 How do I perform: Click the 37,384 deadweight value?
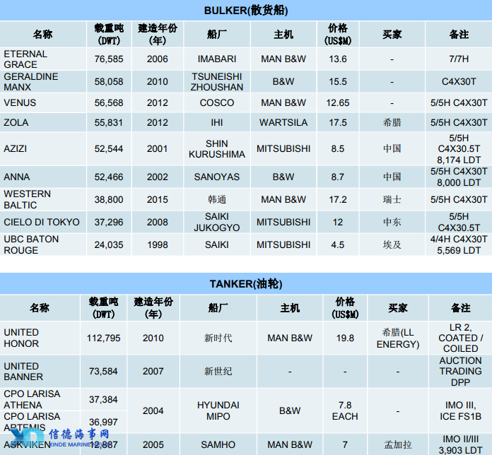(x=103, y=399)
